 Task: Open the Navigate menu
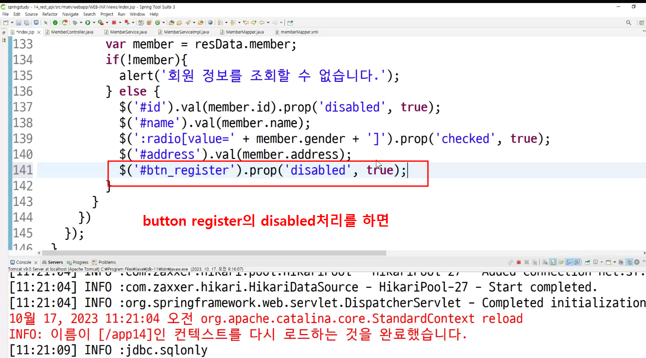tap(70, 14)
